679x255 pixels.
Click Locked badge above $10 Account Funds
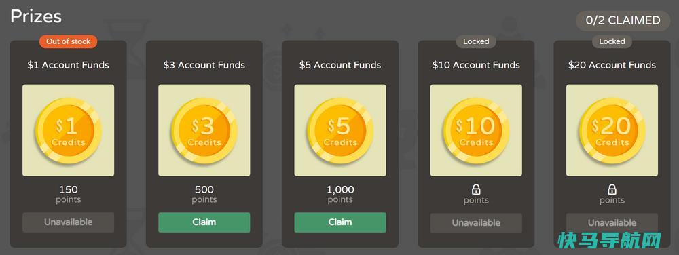pyautogui.click(x=477, y=41)
